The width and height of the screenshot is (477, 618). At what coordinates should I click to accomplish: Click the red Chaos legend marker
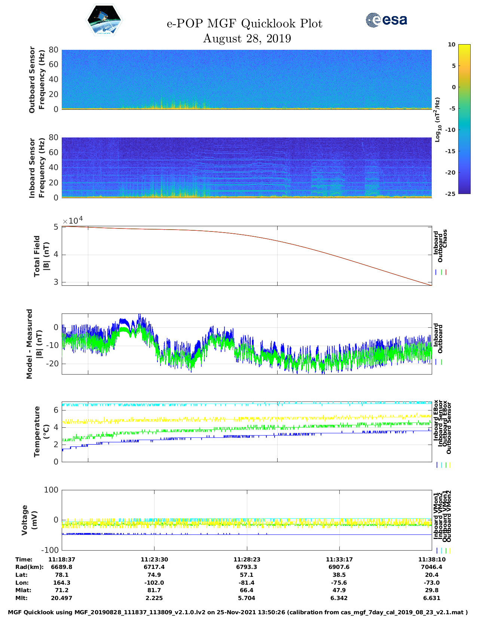coord(446,272)
